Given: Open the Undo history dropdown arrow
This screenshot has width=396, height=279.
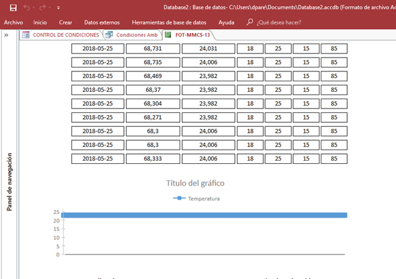Looking at the screenshot, I should pos(34,7).
